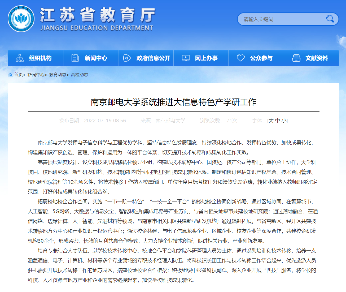
Task: Open the 公众参与 navigation menu
Action: pos(261,58)
